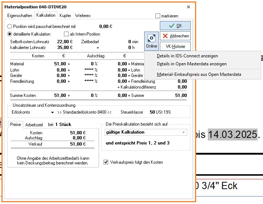263x204 pixels.
Task: Click the Material Kosten value field
Action: tap(60, 64)
